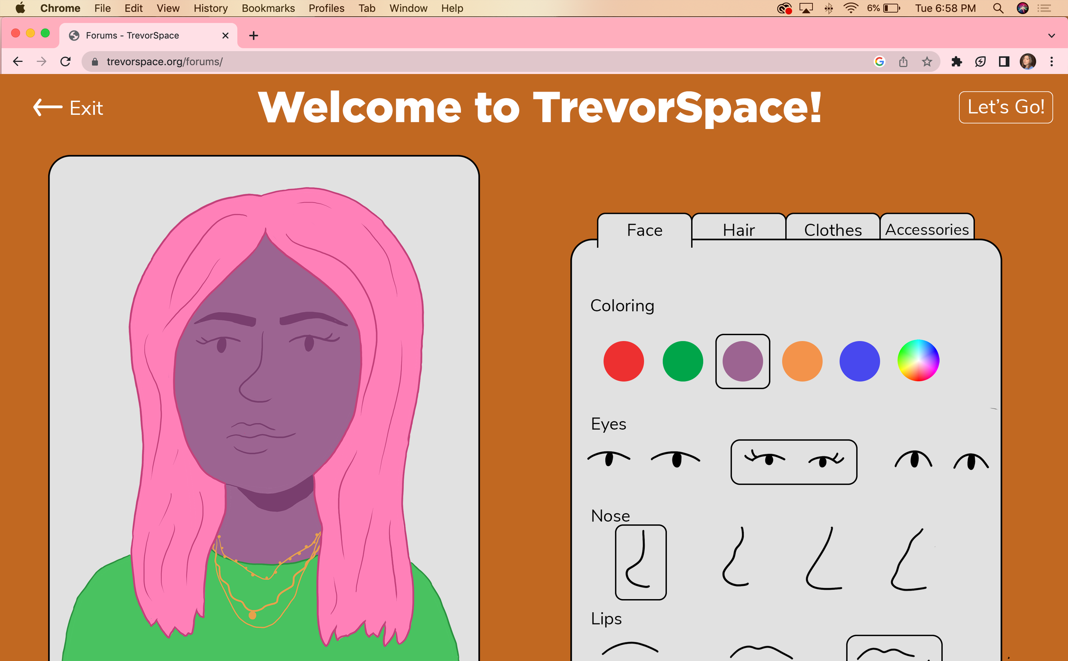
Task: Click the Let's Go button
Action: pyautogui.click(x=1006, y=107)
